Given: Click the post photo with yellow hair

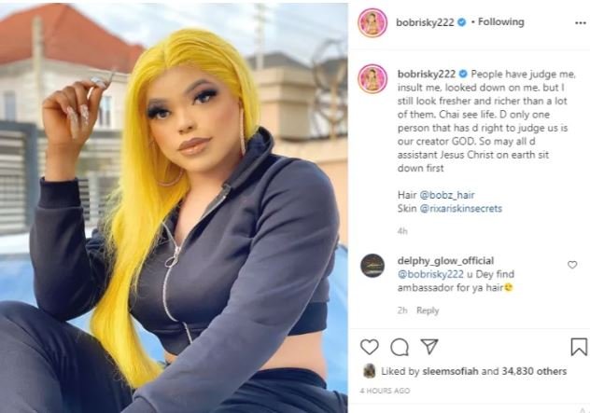Looking at the screenshot, I should (174, 208).
